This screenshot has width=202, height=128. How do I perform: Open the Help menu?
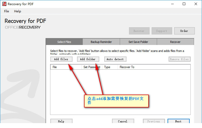[17, 11]
